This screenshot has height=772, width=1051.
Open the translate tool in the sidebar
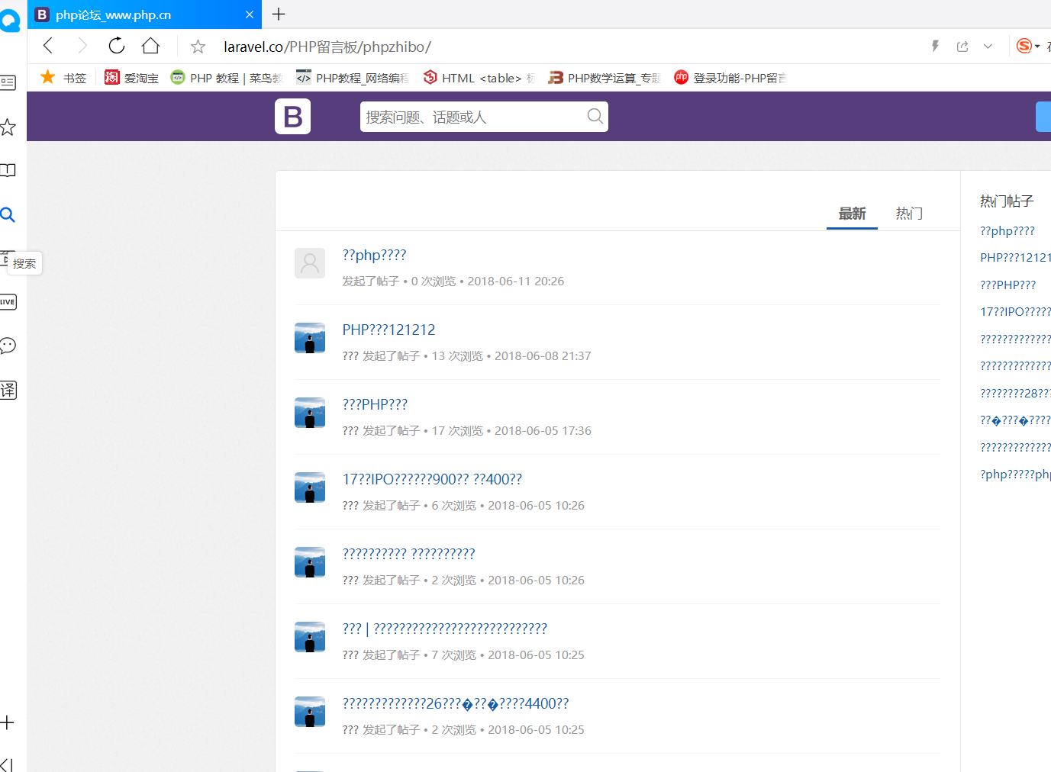point(8,390)
